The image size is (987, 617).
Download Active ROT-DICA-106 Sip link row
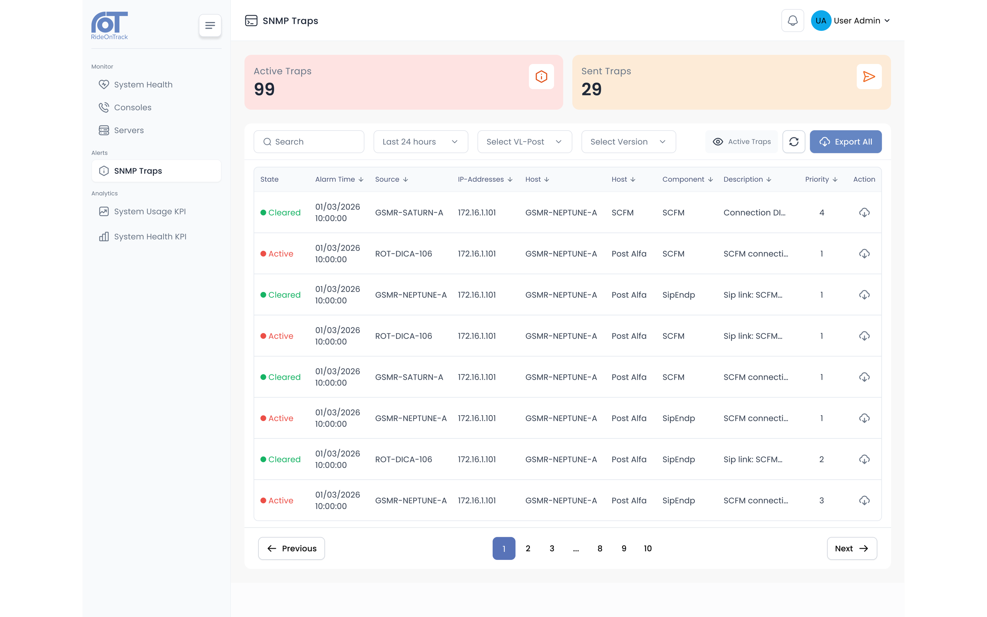864,336
